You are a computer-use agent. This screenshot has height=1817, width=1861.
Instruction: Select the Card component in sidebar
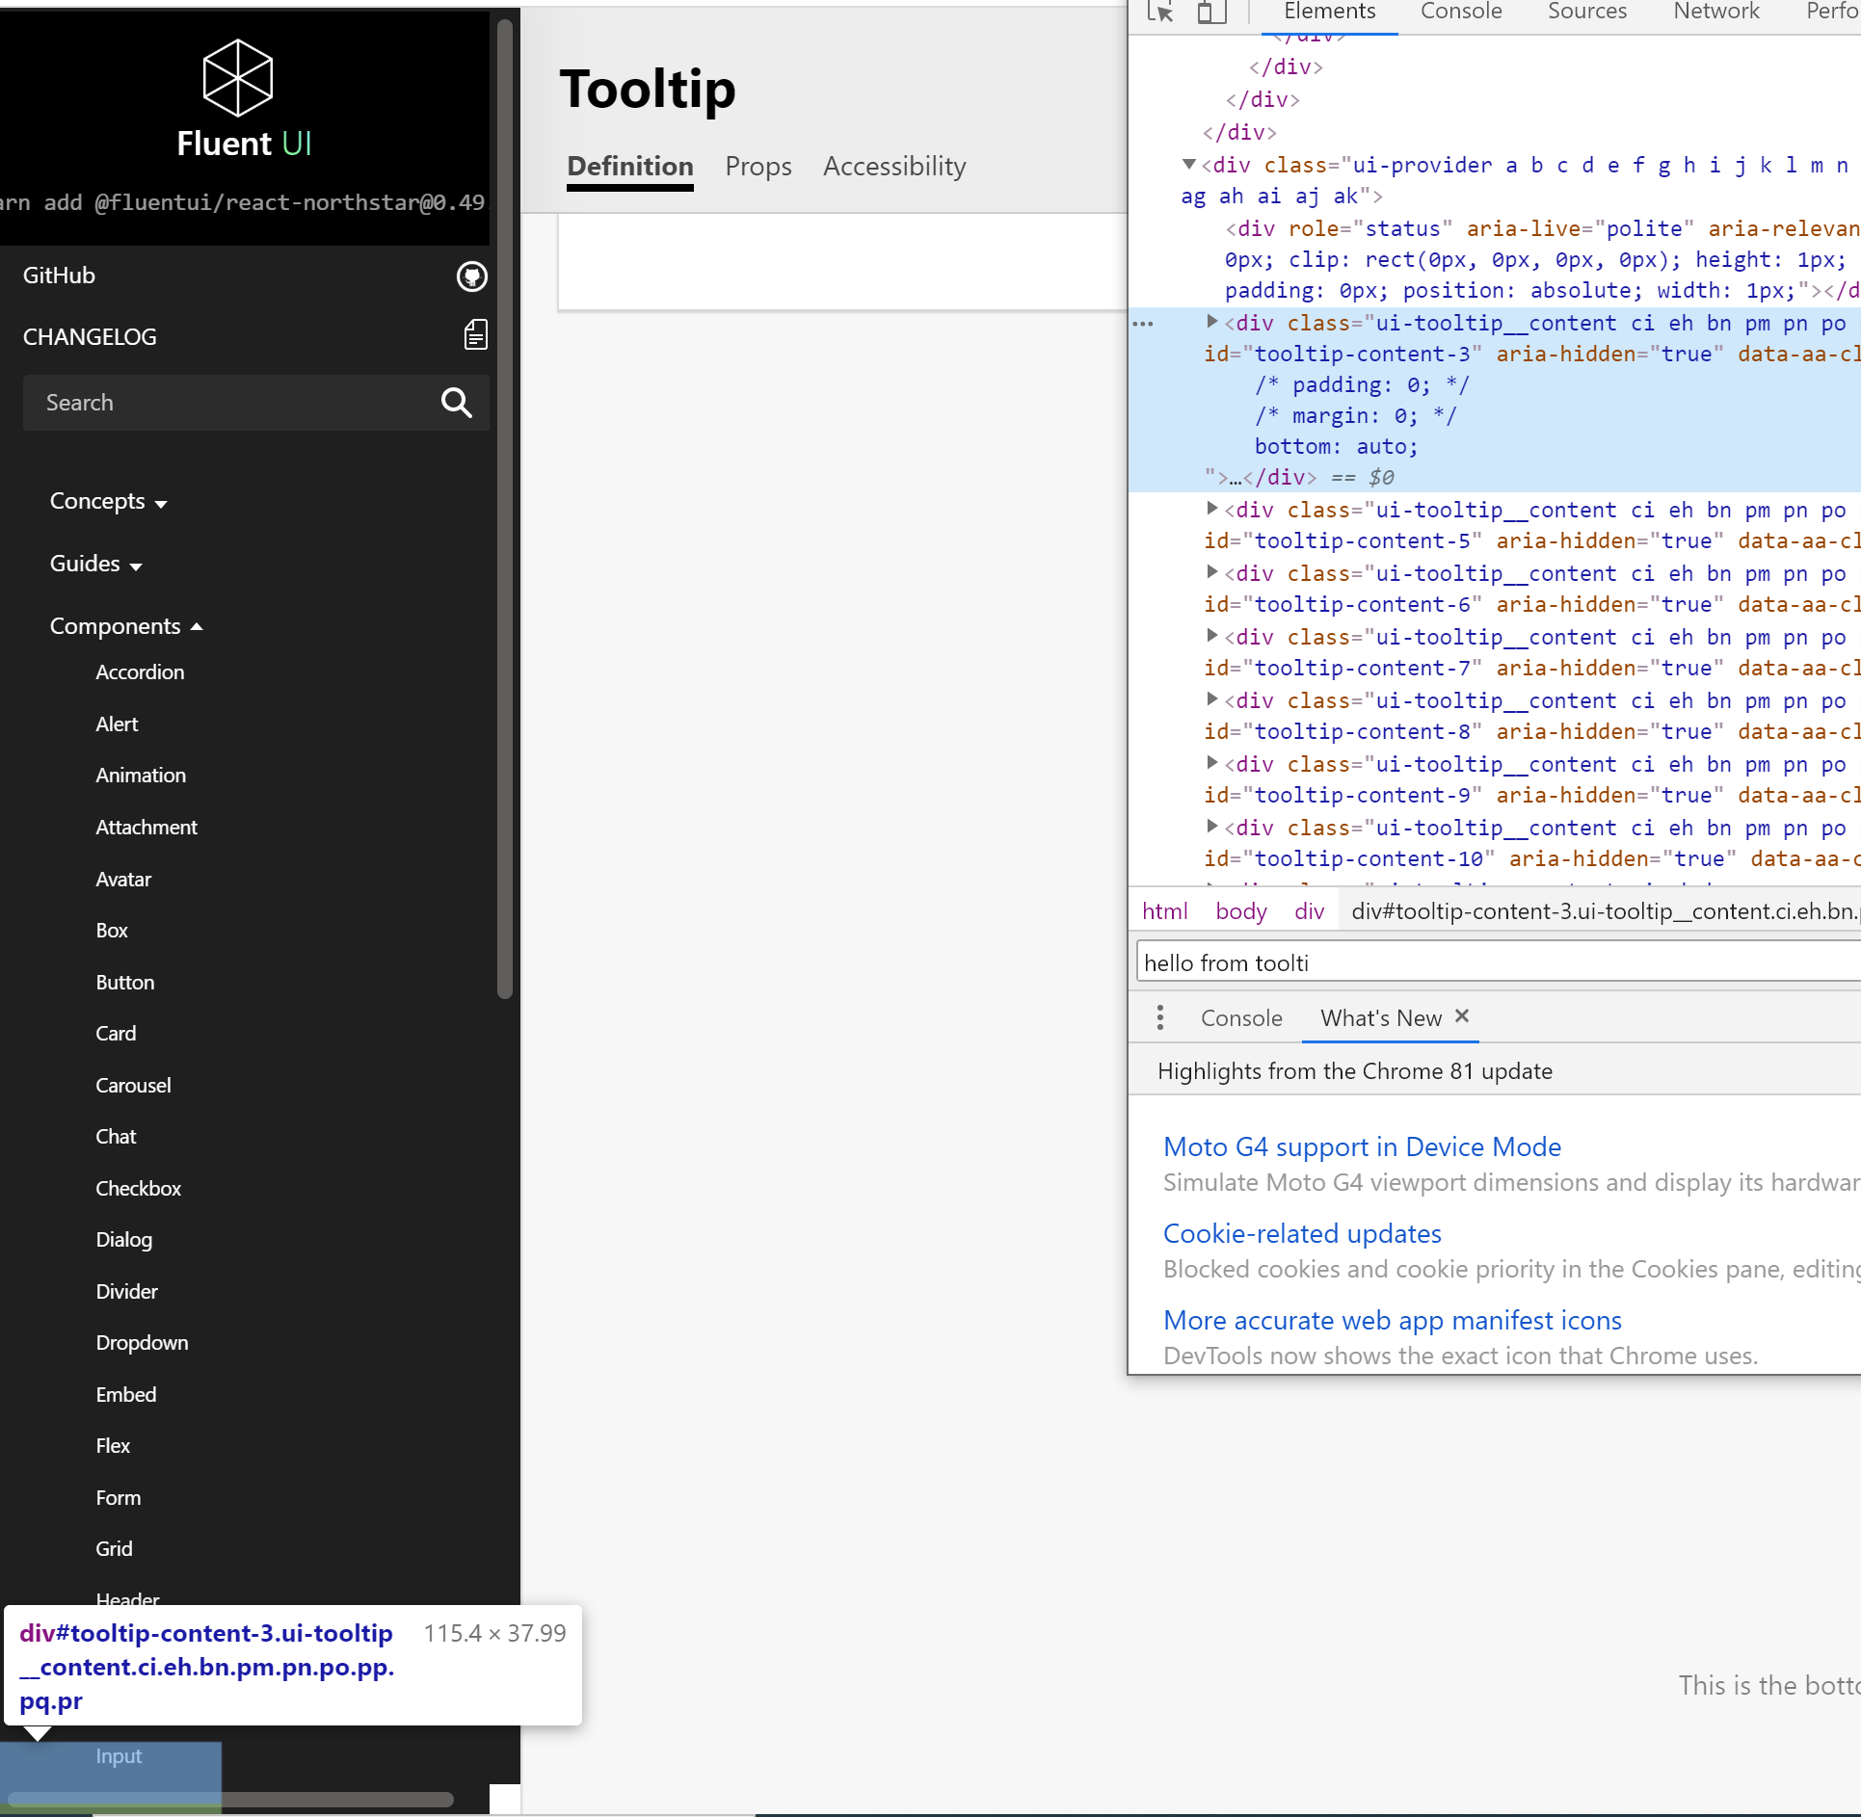[x=116, y=1033]
